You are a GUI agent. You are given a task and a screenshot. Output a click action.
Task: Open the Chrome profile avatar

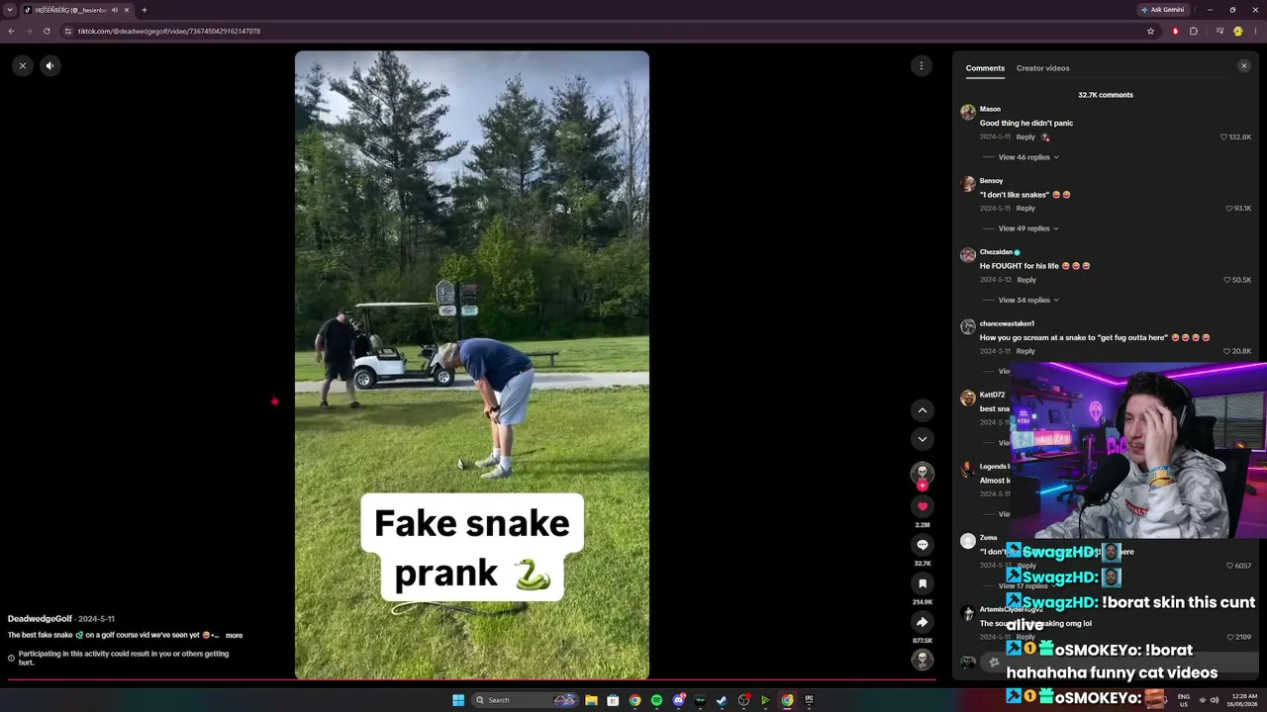tap(1237, 31)
